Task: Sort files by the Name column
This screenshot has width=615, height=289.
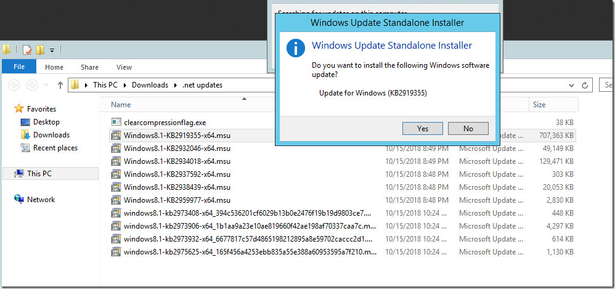Action: (x=121, y=105)
